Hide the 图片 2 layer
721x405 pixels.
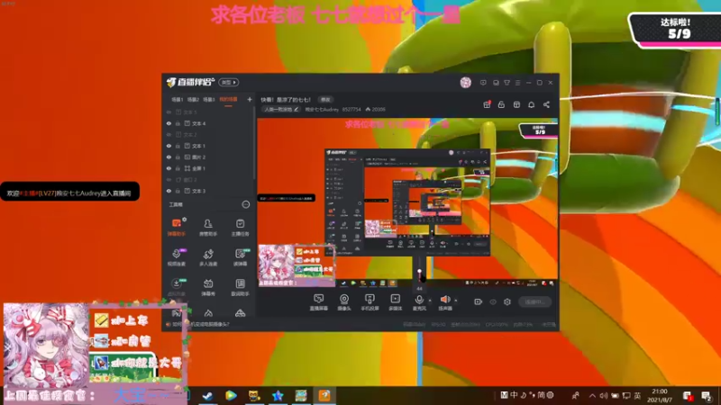point(169,157)
